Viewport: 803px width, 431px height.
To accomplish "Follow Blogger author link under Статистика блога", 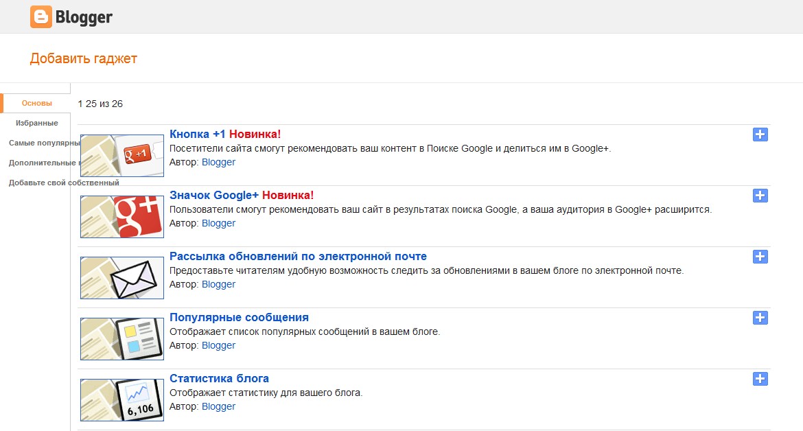I will 219,406.
